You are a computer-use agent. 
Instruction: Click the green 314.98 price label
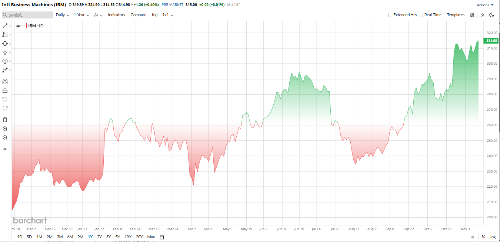(x=491, y=41)
